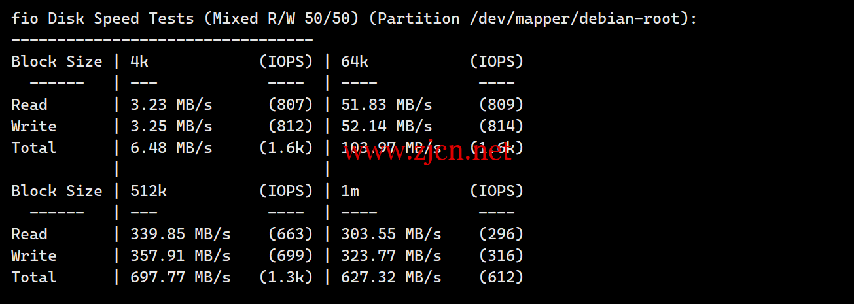854x304 pixels.
Task: Select the 3.23 MB/s read value
Action: (x=171, y=105)
